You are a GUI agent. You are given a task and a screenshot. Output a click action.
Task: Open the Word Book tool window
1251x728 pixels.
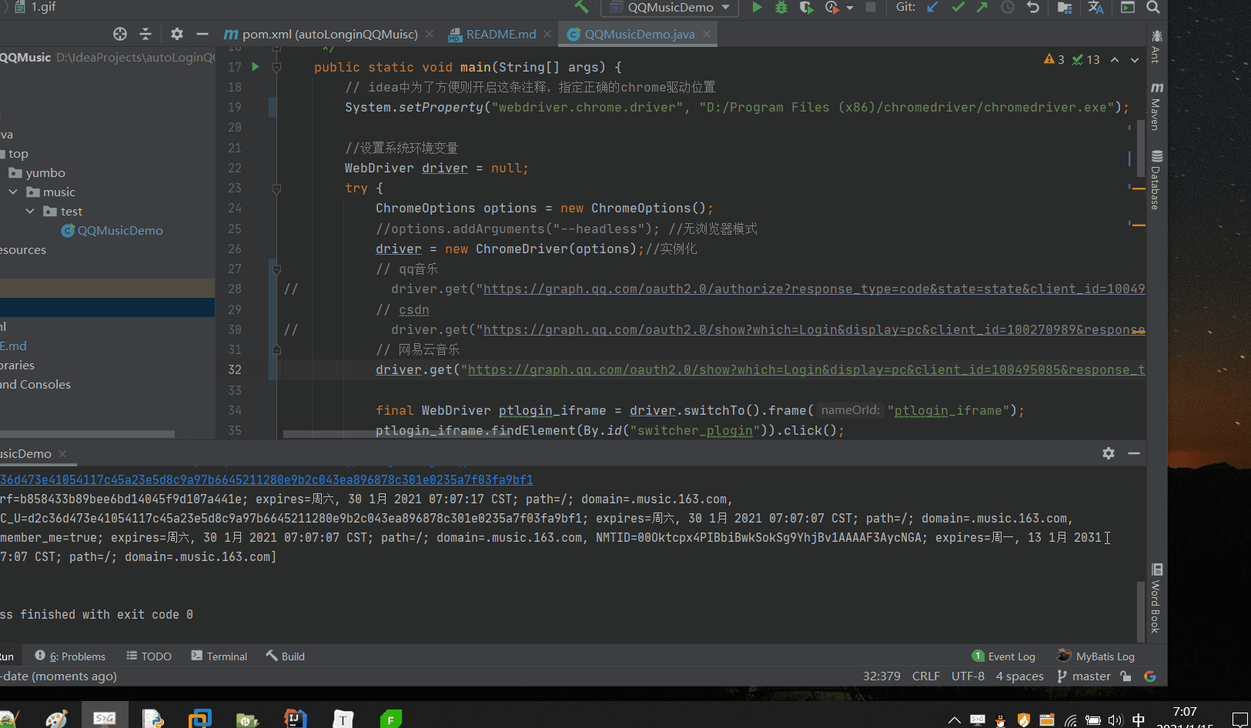[1156, 598]
